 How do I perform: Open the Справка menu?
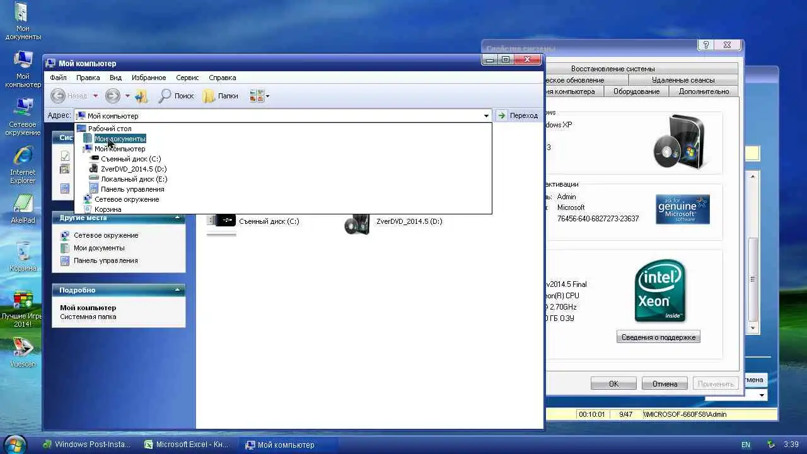[222, 78]
